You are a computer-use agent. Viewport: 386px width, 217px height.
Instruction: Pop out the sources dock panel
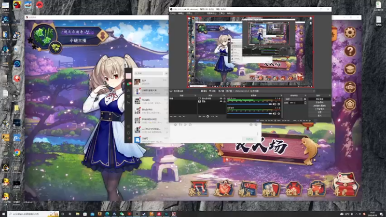click(224, 95)
